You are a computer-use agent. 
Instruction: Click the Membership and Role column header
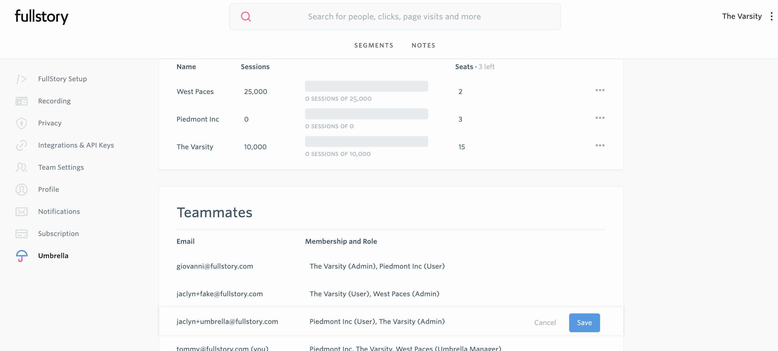click(341, 241)
